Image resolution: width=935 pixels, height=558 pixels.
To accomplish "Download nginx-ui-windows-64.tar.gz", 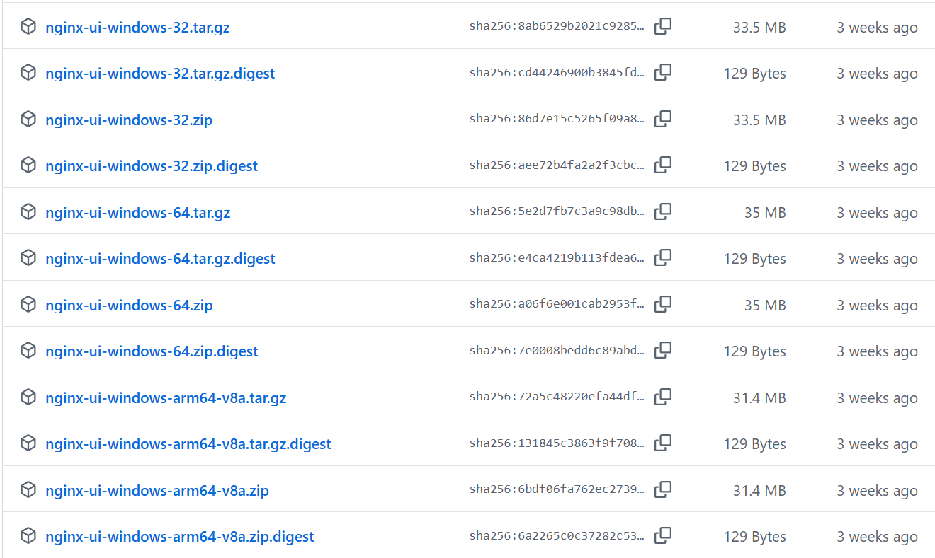I will coord(138,213).
